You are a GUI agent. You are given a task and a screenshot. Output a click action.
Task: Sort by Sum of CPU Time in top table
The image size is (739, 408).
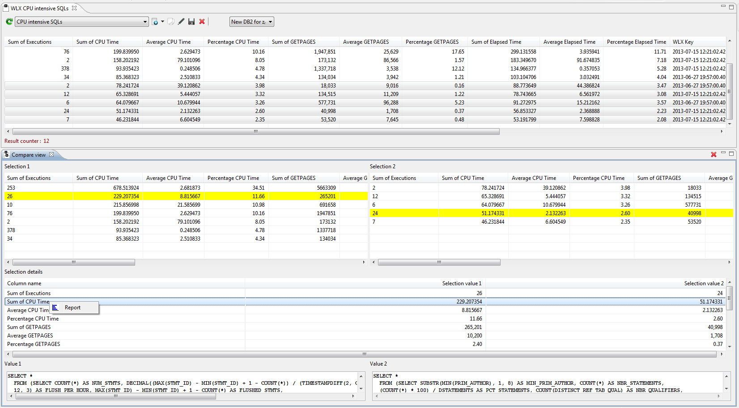[x=98, y=42]
